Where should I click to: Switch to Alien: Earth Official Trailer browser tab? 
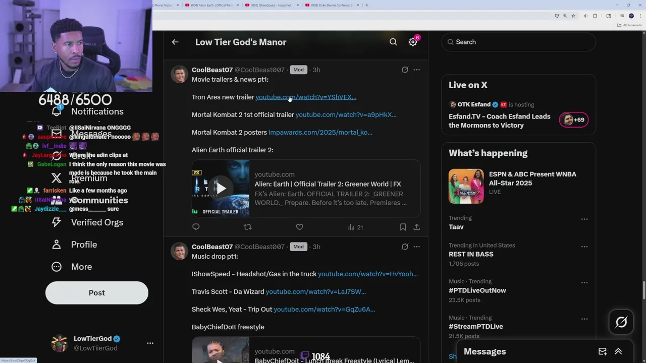[x=212, y=5]
